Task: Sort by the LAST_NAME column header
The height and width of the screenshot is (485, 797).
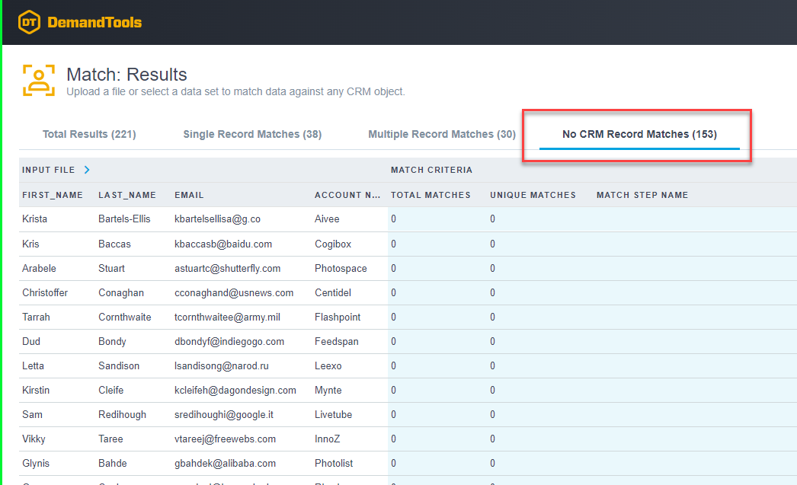Action: point(127,195)
